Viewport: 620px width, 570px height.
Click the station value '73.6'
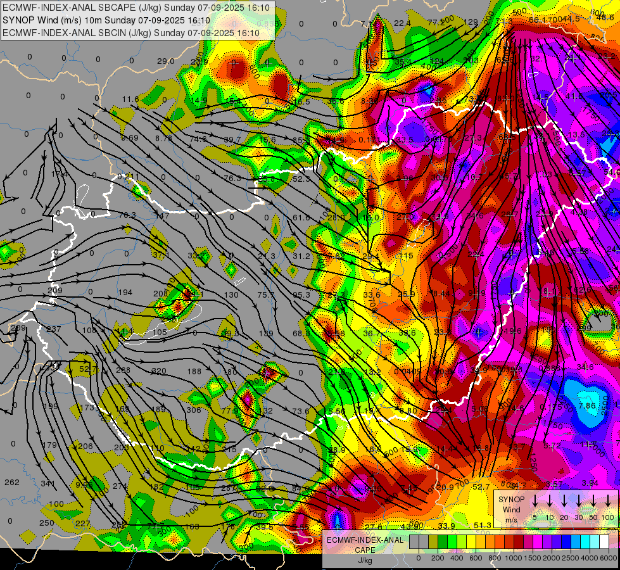pos(301,411)
